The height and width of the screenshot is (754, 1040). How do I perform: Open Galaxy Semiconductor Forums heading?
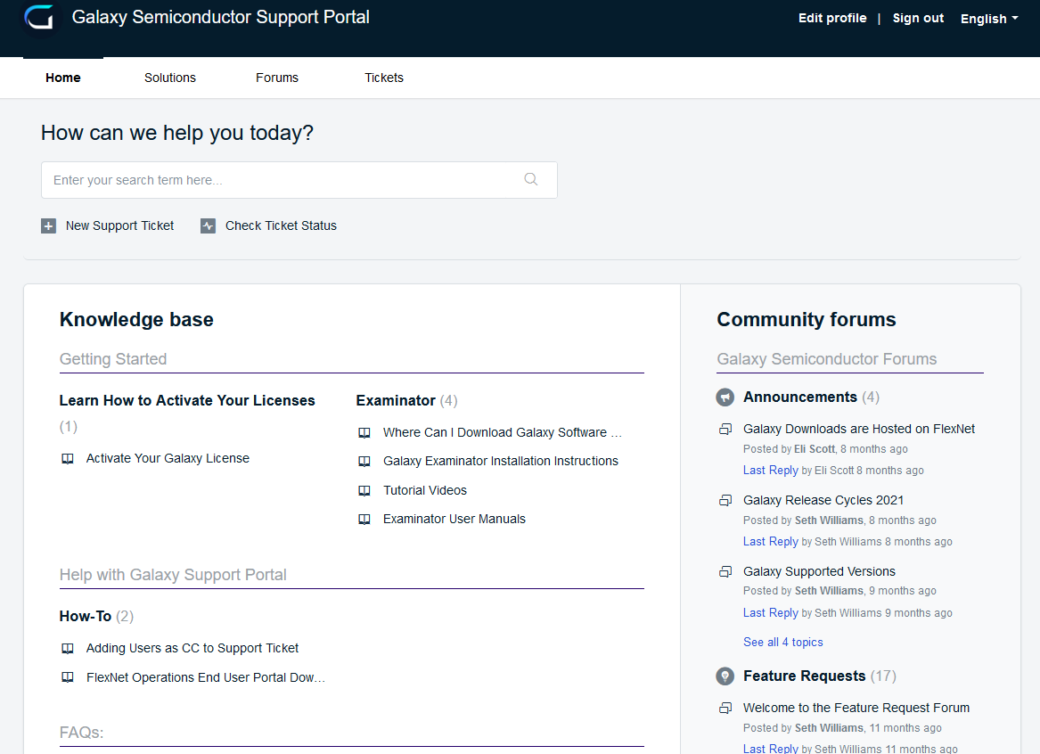[826, 359]
